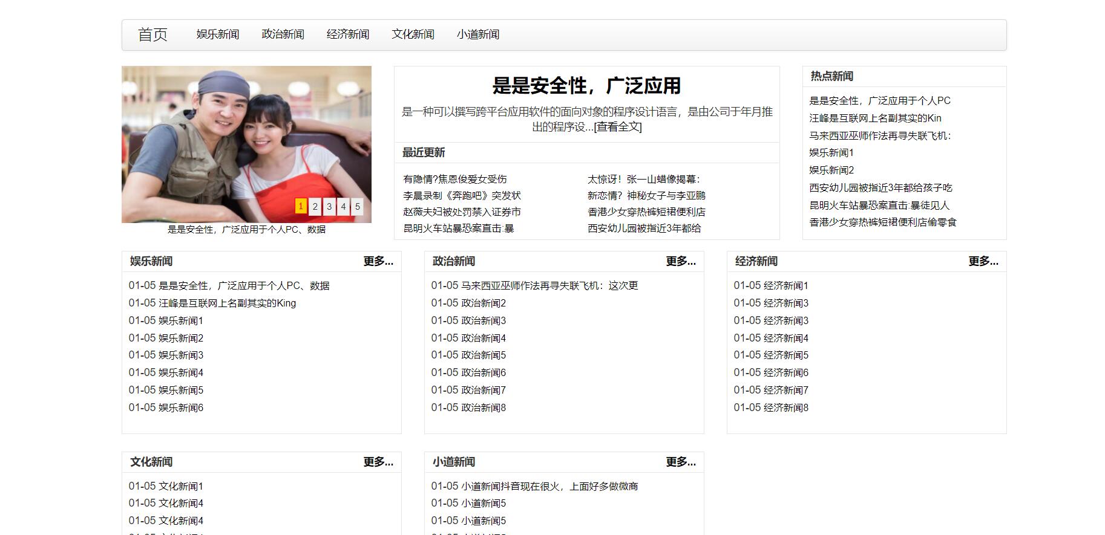The height and width of the screenshot is (535, 1105).
Task: Open recent article 有隐情?焦恩俊爱女受伤
Action: tap(454, 180)
